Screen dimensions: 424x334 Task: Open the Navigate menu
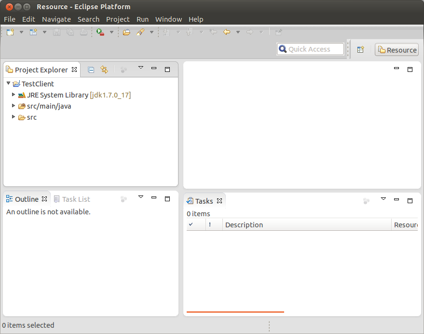(56, 19)
